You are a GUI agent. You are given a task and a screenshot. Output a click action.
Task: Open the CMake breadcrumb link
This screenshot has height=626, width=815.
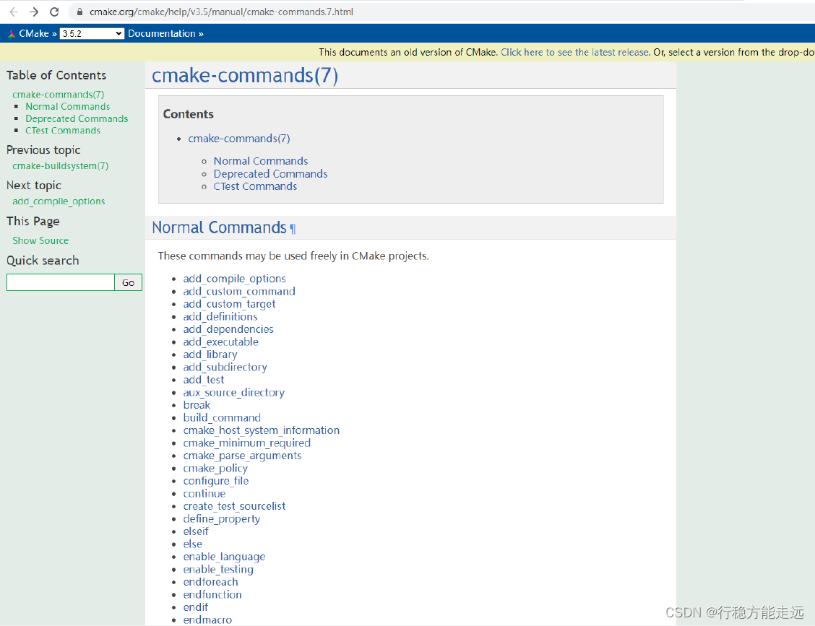pyautogui.click(x=34, y=33)
